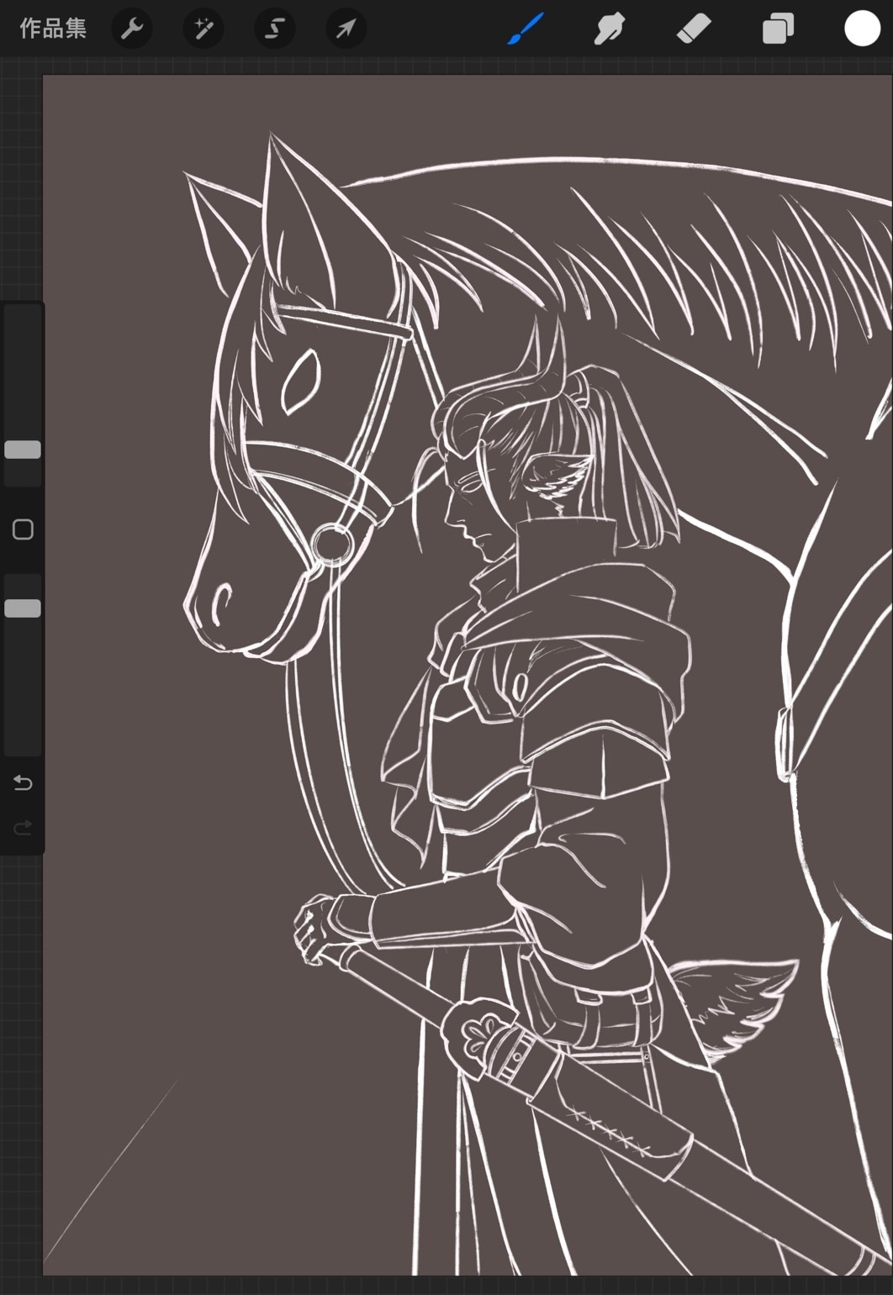Select the Selection tool
893x1295 pixels.
(275, 29)
